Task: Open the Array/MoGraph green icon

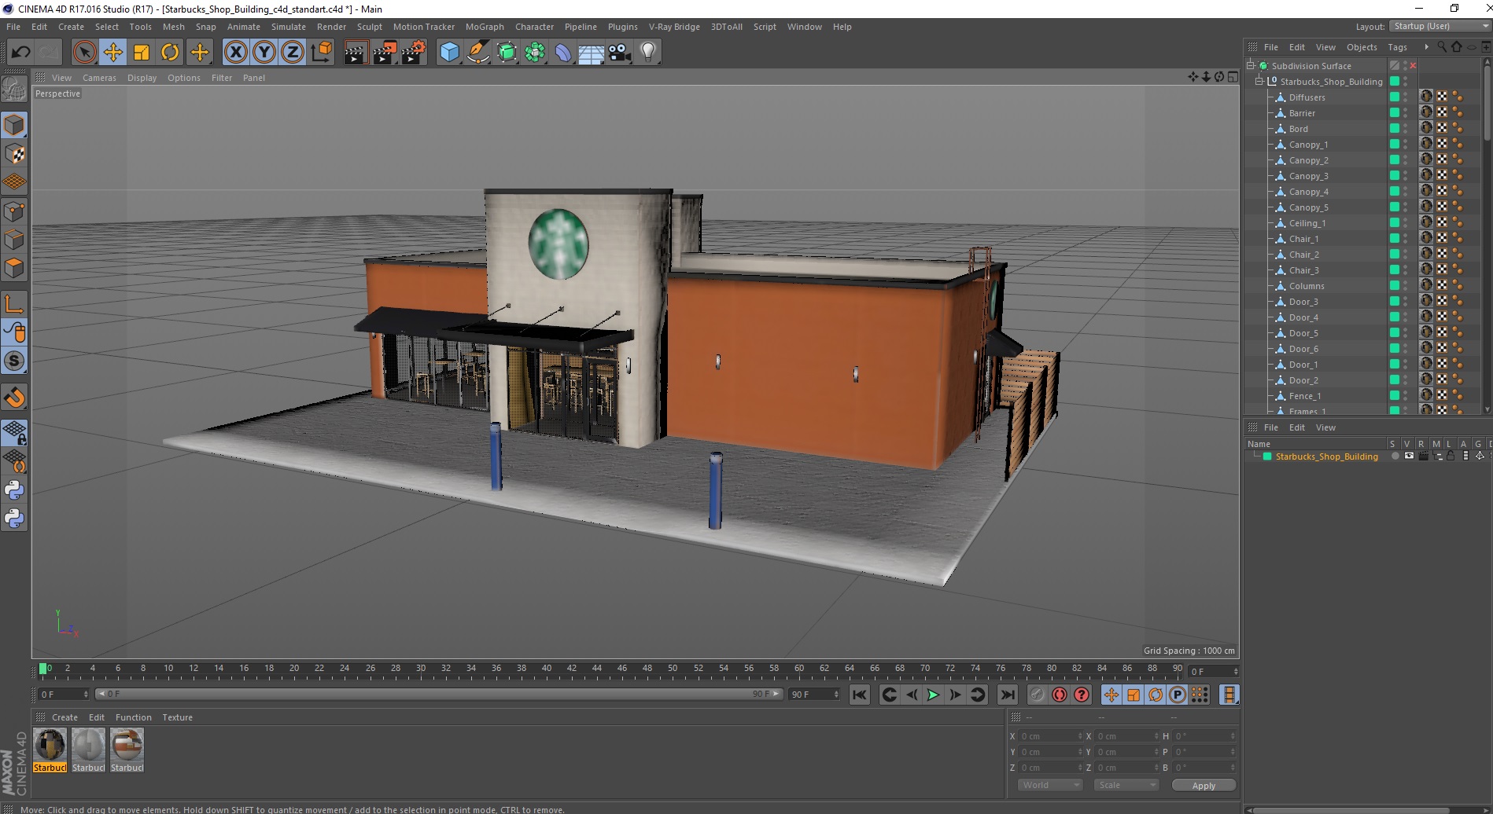Action: (x=536, y=53)
